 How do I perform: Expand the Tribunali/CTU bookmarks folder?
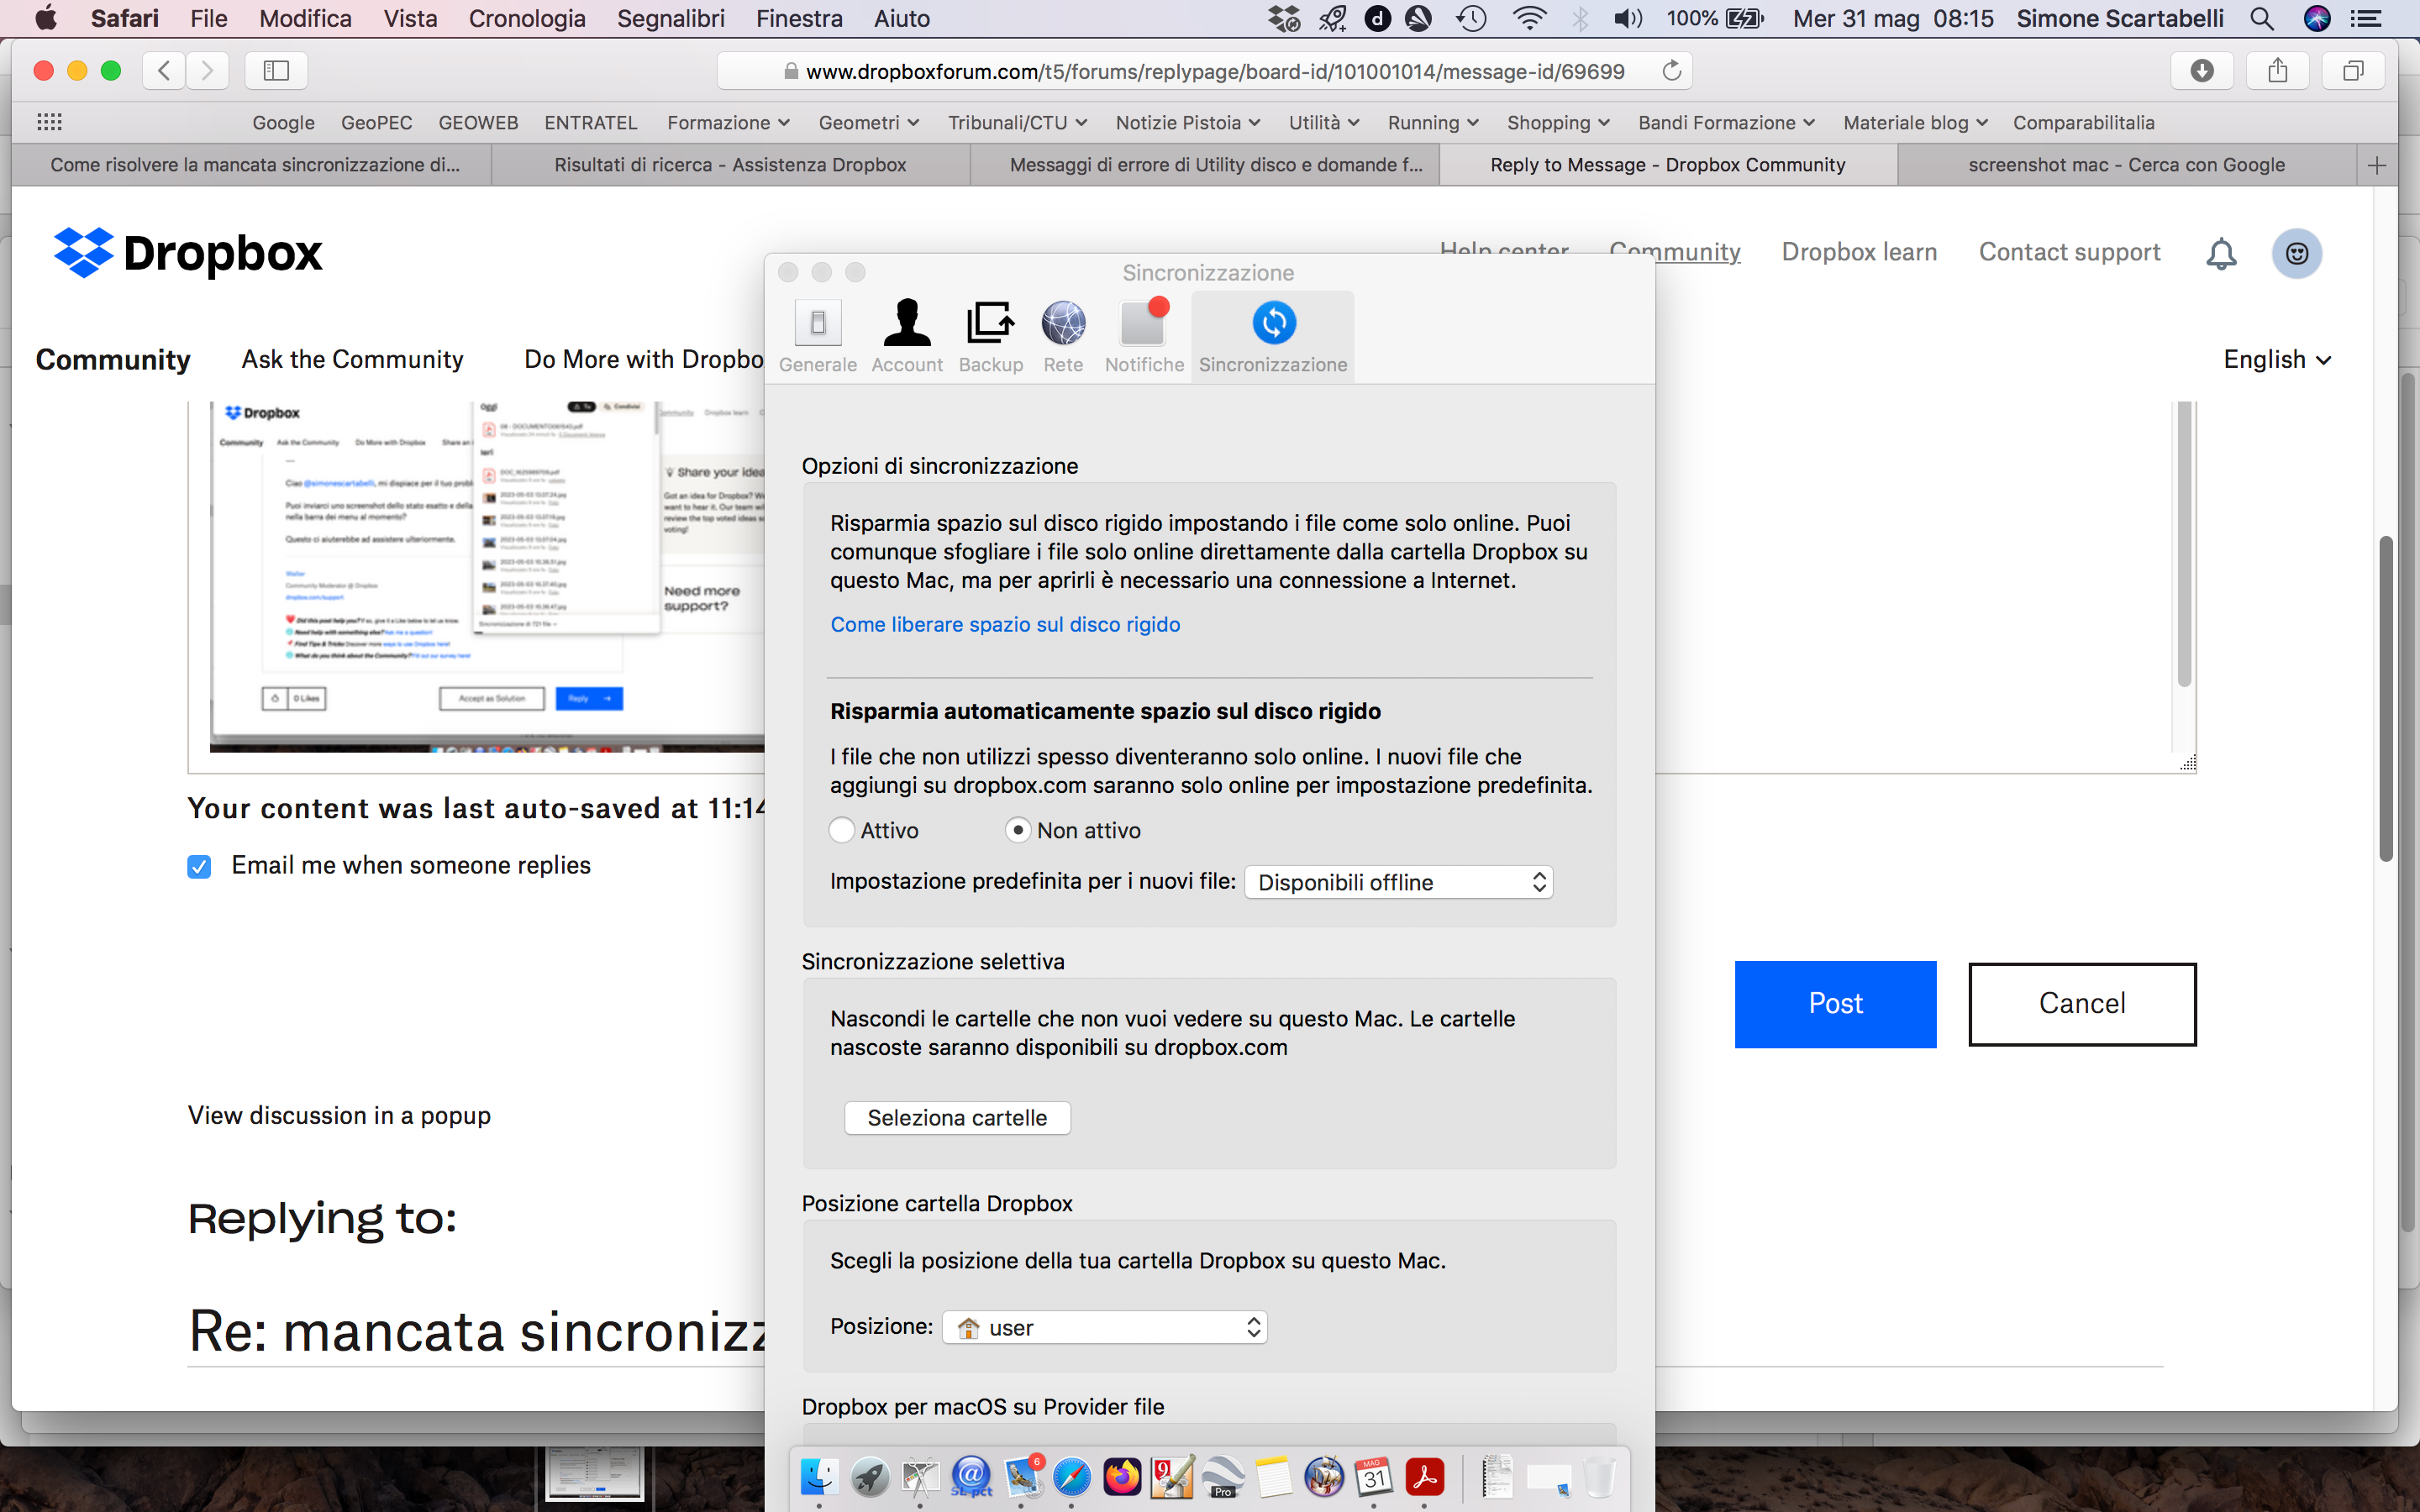(x=1017, y=122)
